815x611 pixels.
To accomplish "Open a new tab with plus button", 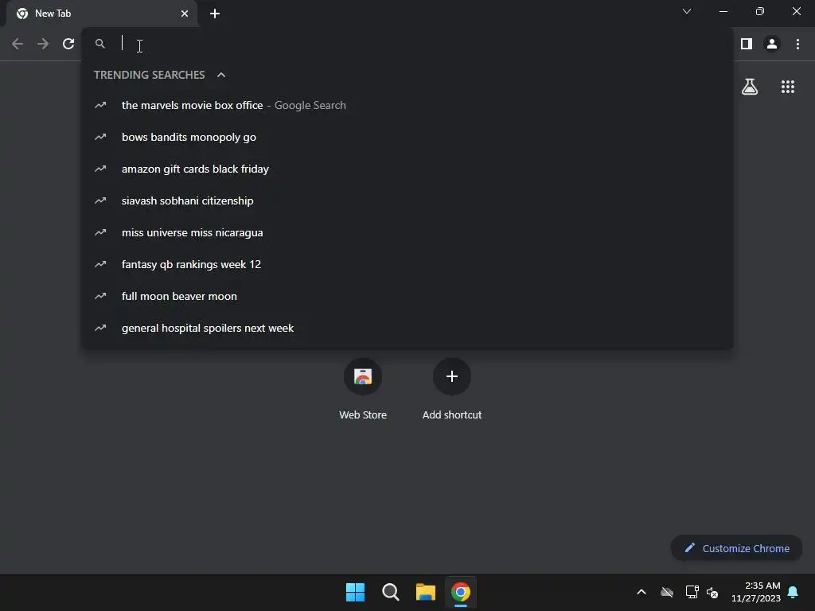I will click(215, 14).
